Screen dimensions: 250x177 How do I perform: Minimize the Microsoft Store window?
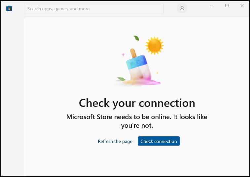click(212, 6)
